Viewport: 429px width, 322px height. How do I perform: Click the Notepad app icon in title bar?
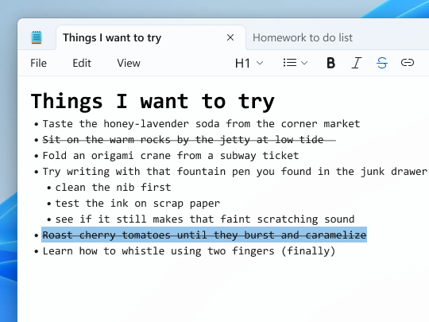pos(37,37)
